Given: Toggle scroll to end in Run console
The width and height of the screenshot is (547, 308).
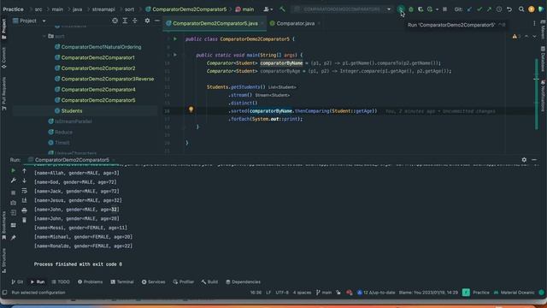Looking at the screenshot, I should click(x=24, y=200).
